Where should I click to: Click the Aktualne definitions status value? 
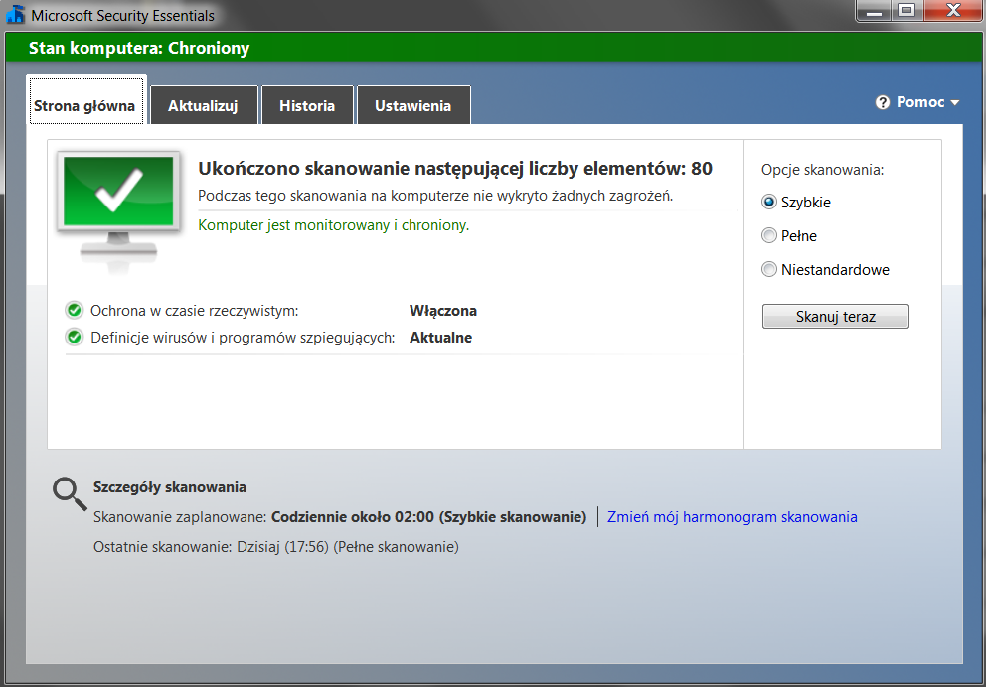click(440, 338)
